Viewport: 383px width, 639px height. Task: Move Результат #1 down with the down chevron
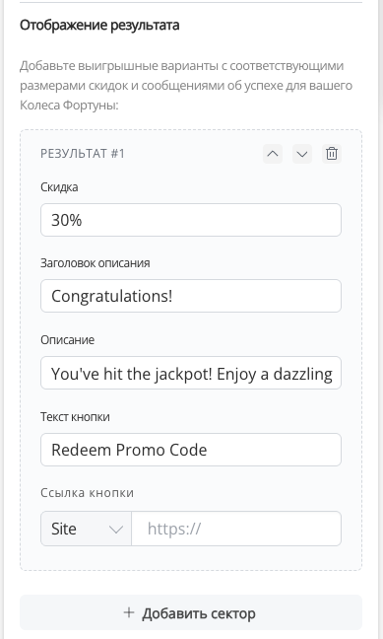coord(302,154)
